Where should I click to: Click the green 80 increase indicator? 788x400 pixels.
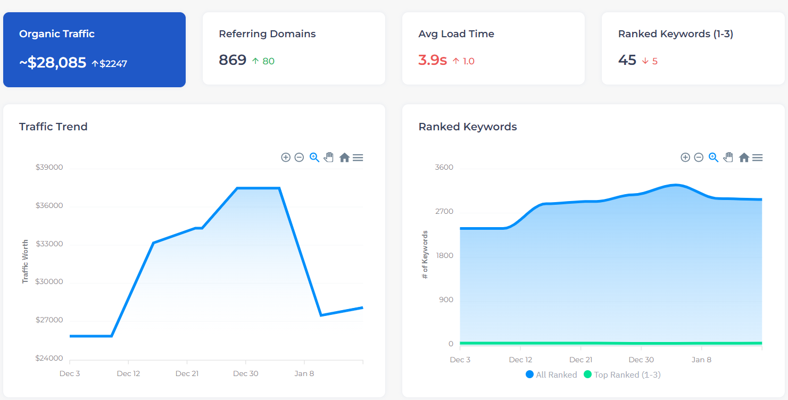(x=263, y=61)
